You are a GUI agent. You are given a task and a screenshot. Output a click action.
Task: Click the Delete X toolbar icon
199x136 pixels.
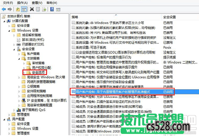tap(32, 9)
